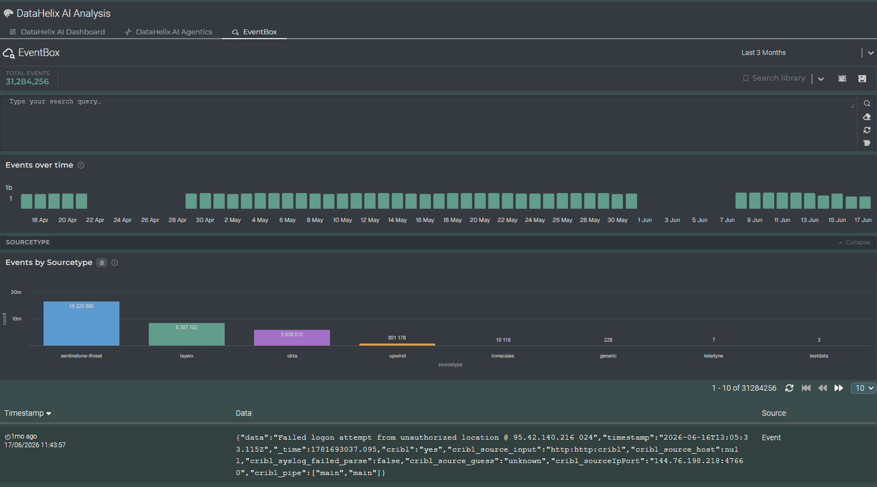877x487 pixels.
Task: Open the DataHelix AI Dashboard tab
Action: click(x=57, y=32)
